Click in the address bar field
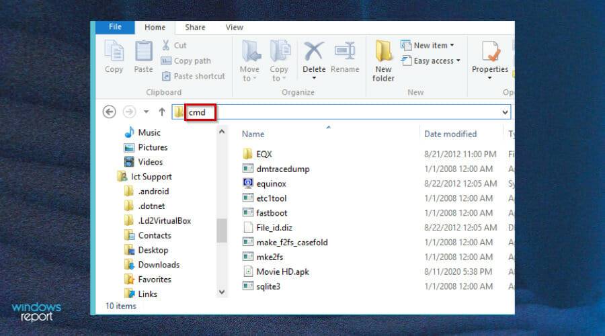The height and width of the screenshot is (336, 605). click(341, 112)
